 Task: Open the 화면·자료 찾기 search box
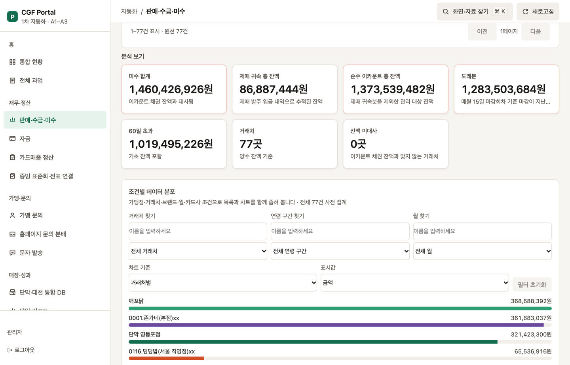click(x=475, y=11)
